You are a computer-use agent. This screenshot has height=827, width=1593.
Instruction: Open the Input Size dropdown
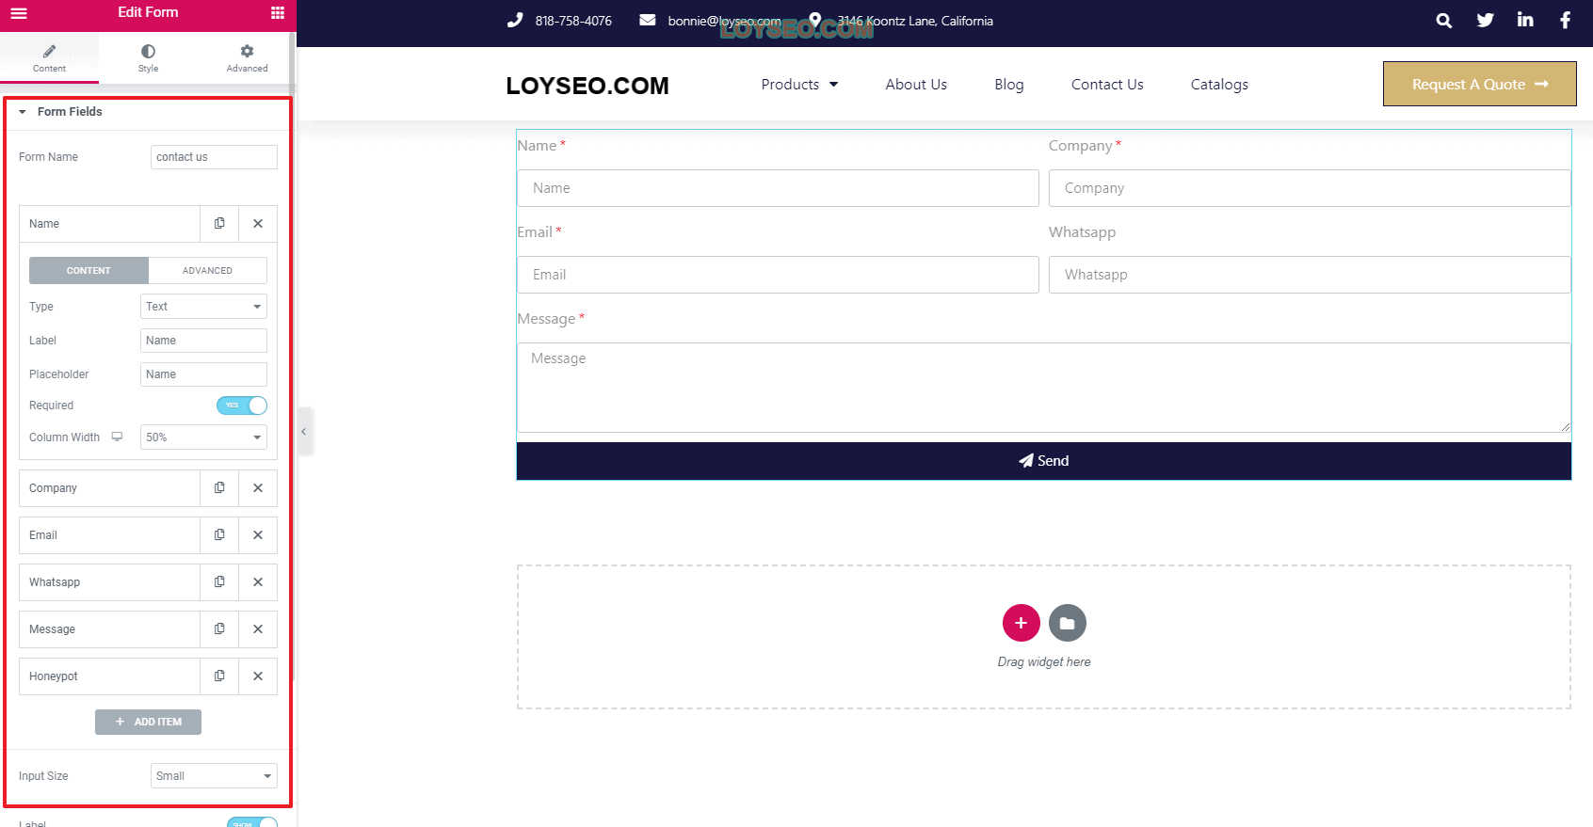click(x=214, y=776)
